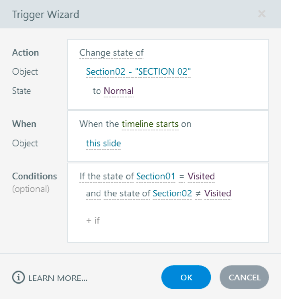
Task: Click the not-equal operator in second condition
Action: click(198, 193)
